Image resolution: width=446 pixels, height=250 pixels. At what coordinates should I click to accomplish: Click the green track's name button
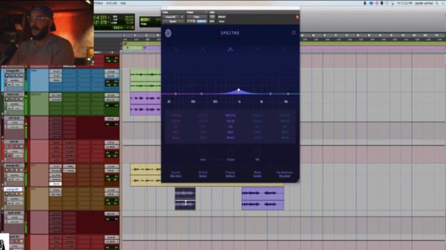pyautogui.click(x=13, y=94)
